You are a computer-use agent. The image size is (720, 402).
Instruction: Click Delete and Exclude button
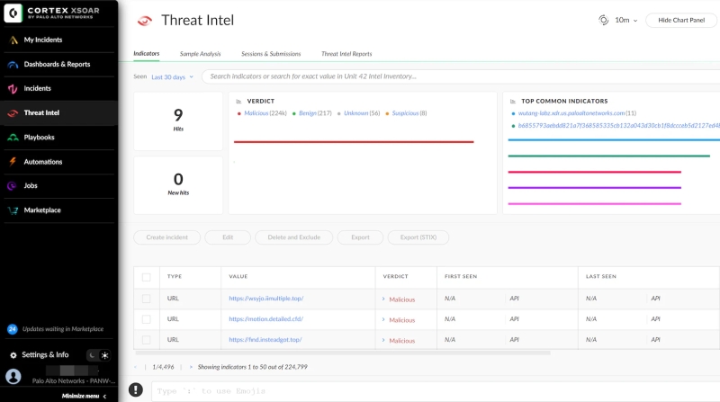pos(294,237)
